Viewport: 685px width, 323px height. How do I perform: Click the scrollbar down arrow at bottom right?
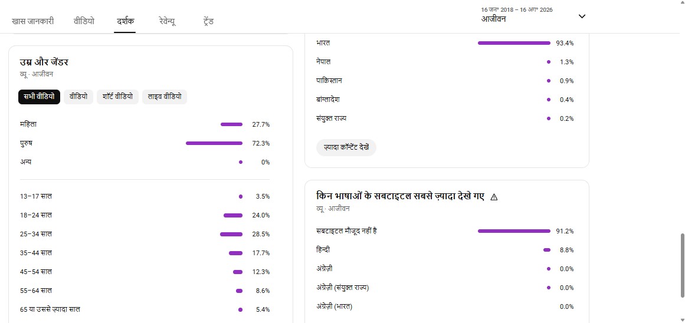point(682,319)
